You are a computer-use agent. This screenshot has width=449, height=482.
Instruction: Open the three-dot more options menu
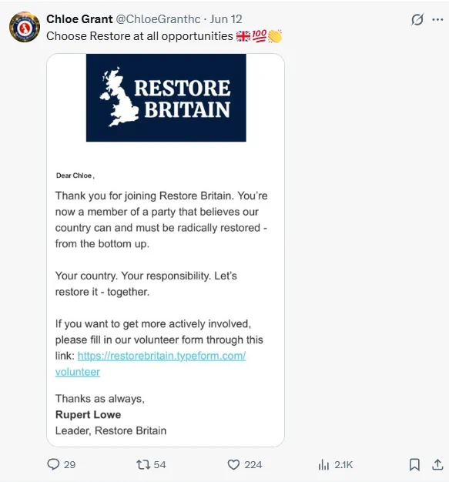tap(437, 19)
